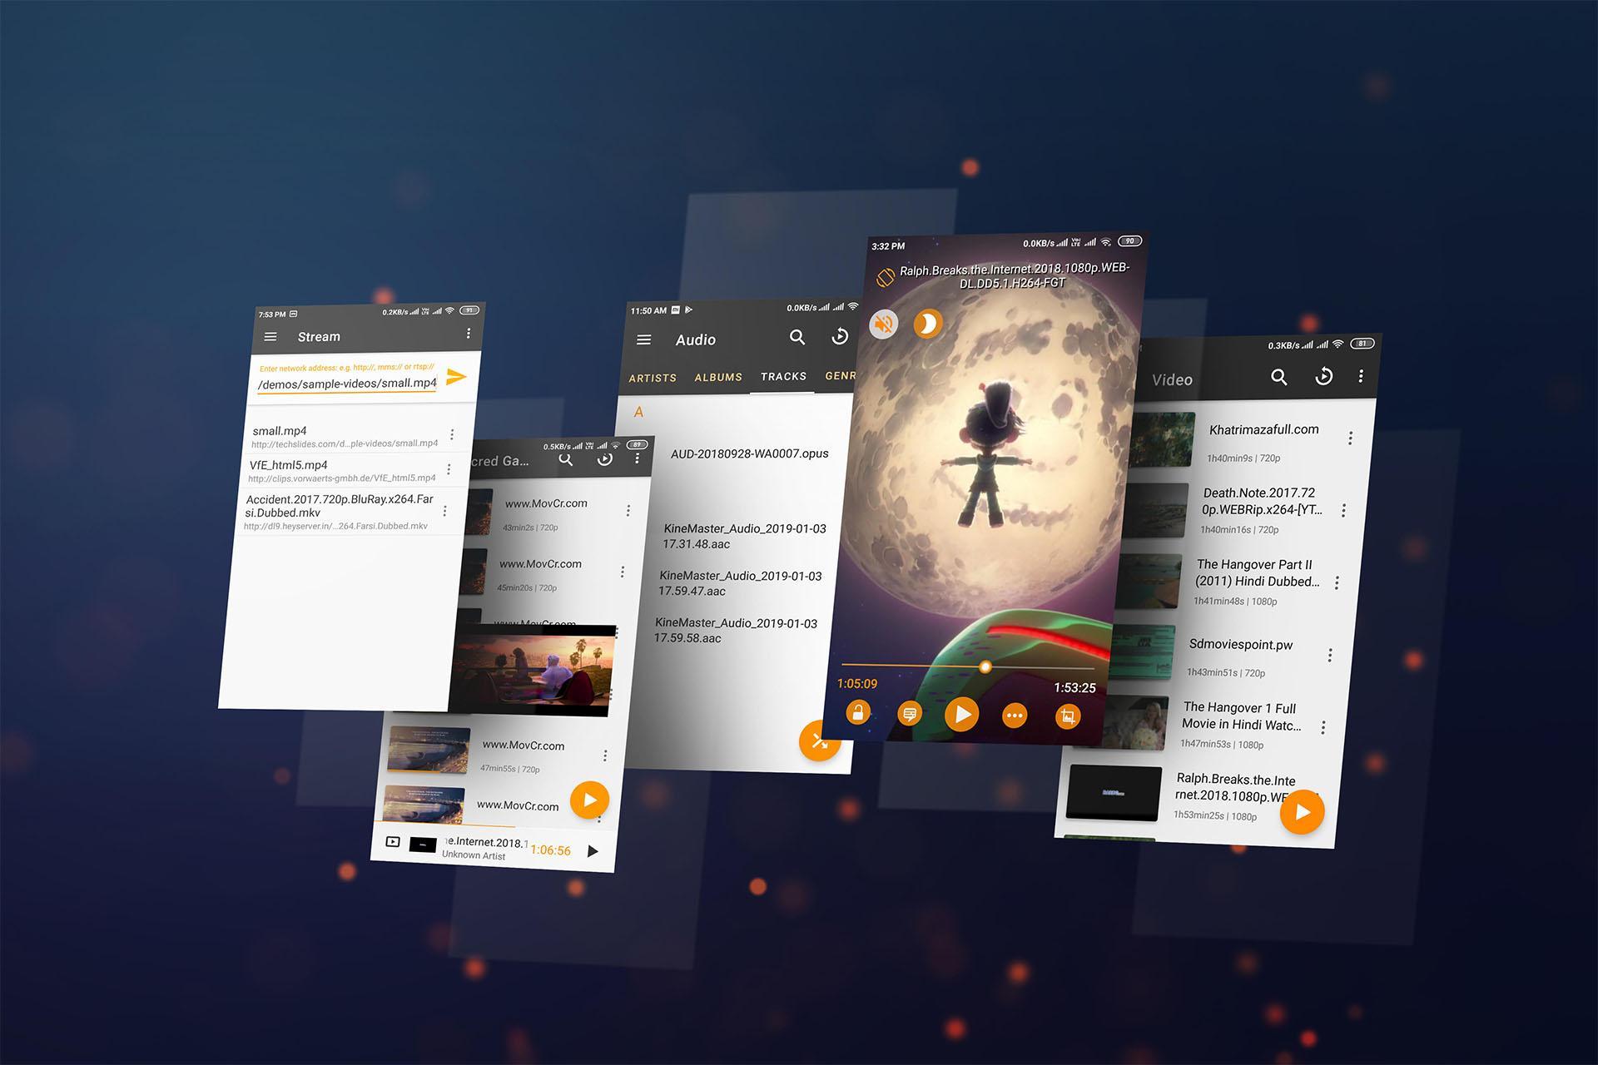
Task: Open hamburger menu in Audio screen
Action: 643,339
